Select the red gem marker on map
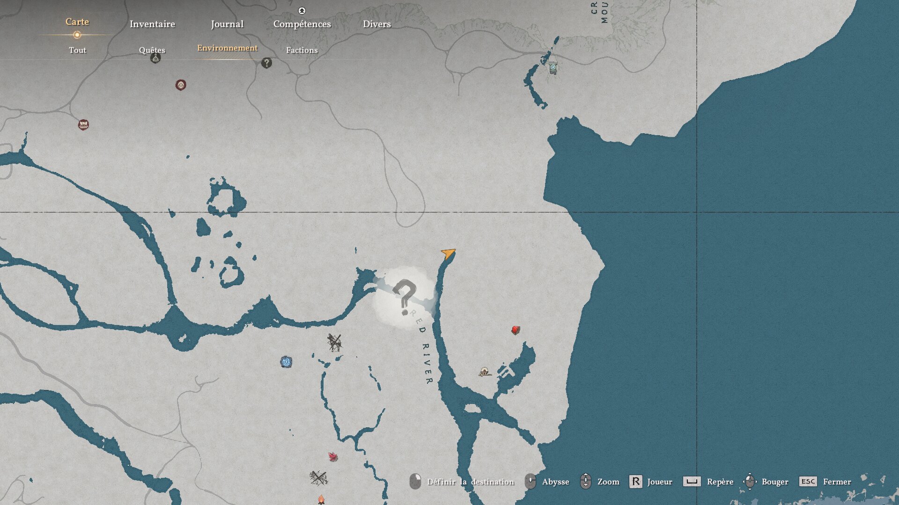 point(516,330)
